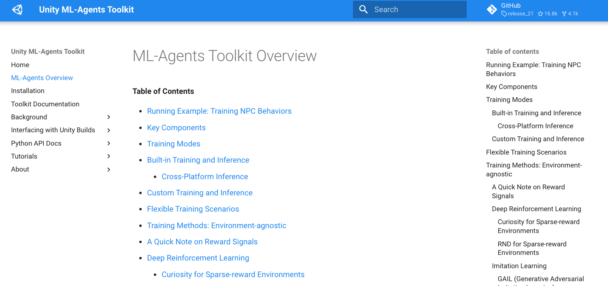Screen dimensions: 608x286
Task: Click the GitHub text label in header
Action: coord(511,6)
